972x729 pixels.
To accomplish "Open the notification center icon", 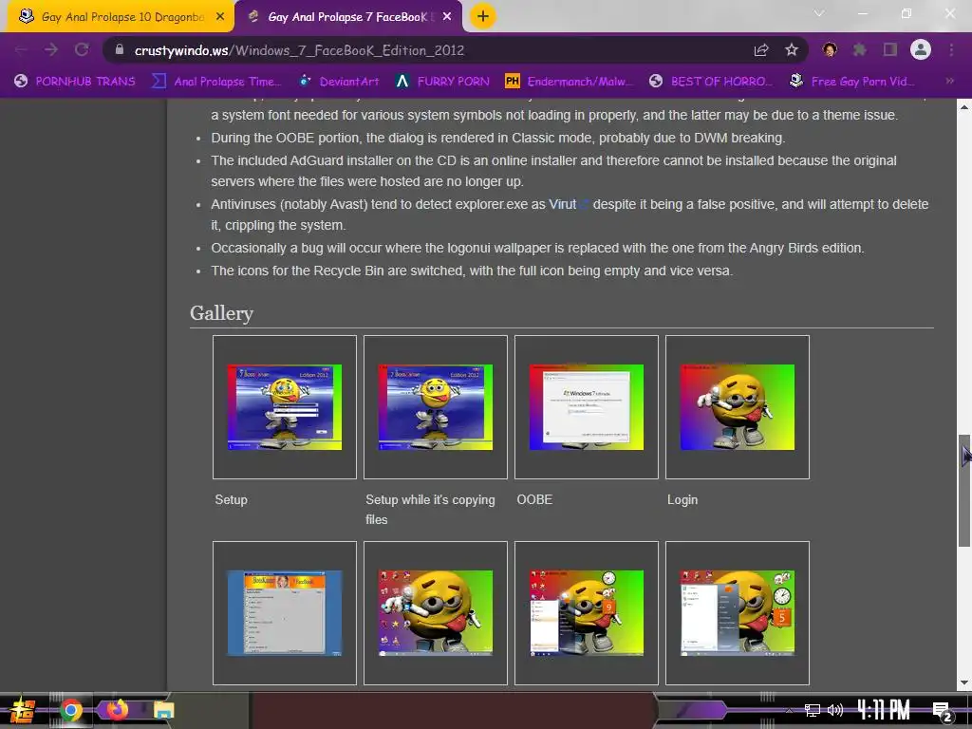I will pyautogui.click(x=941, y=711).
